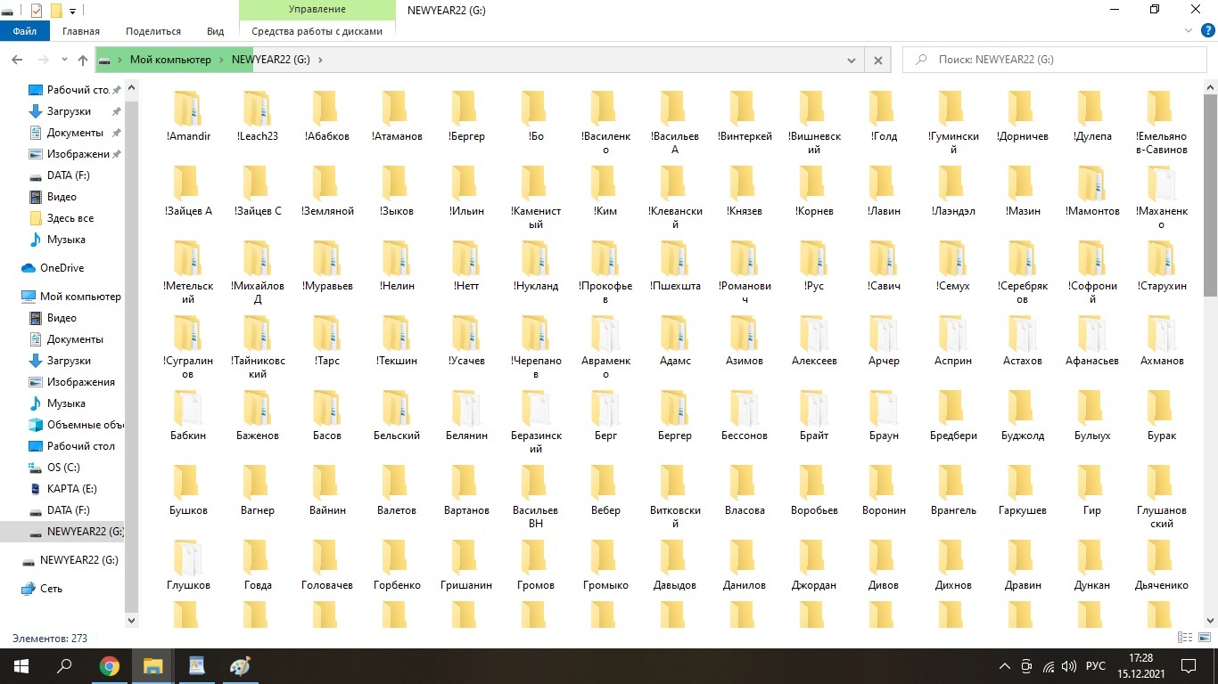Click Мой компьютер in the address bar
1218x684 pixels.
click(x=170, y=60)
